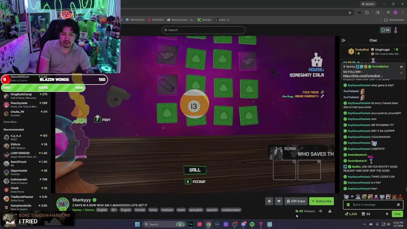Mute tab audio via speaker icon
The width and height of the screenshot is (407, 229).
(x=360, y=13)
